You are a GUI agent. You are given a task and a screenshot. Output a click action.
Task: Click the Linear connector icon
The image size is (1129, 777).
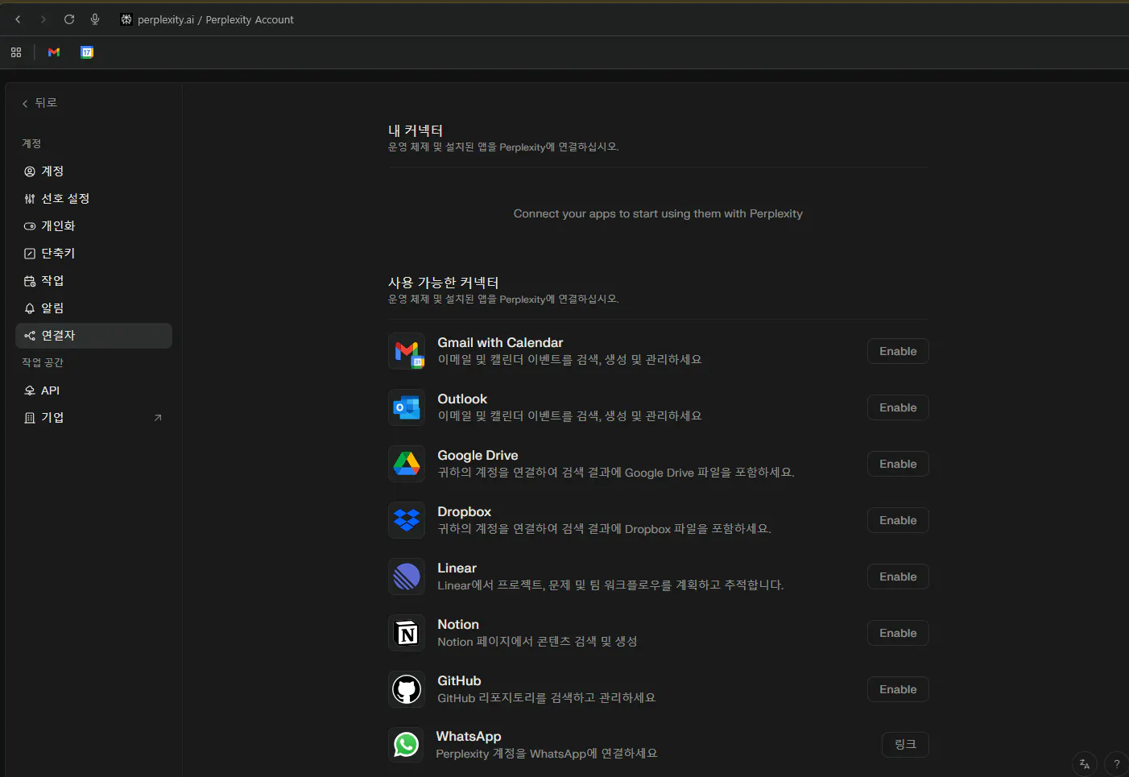407,577
